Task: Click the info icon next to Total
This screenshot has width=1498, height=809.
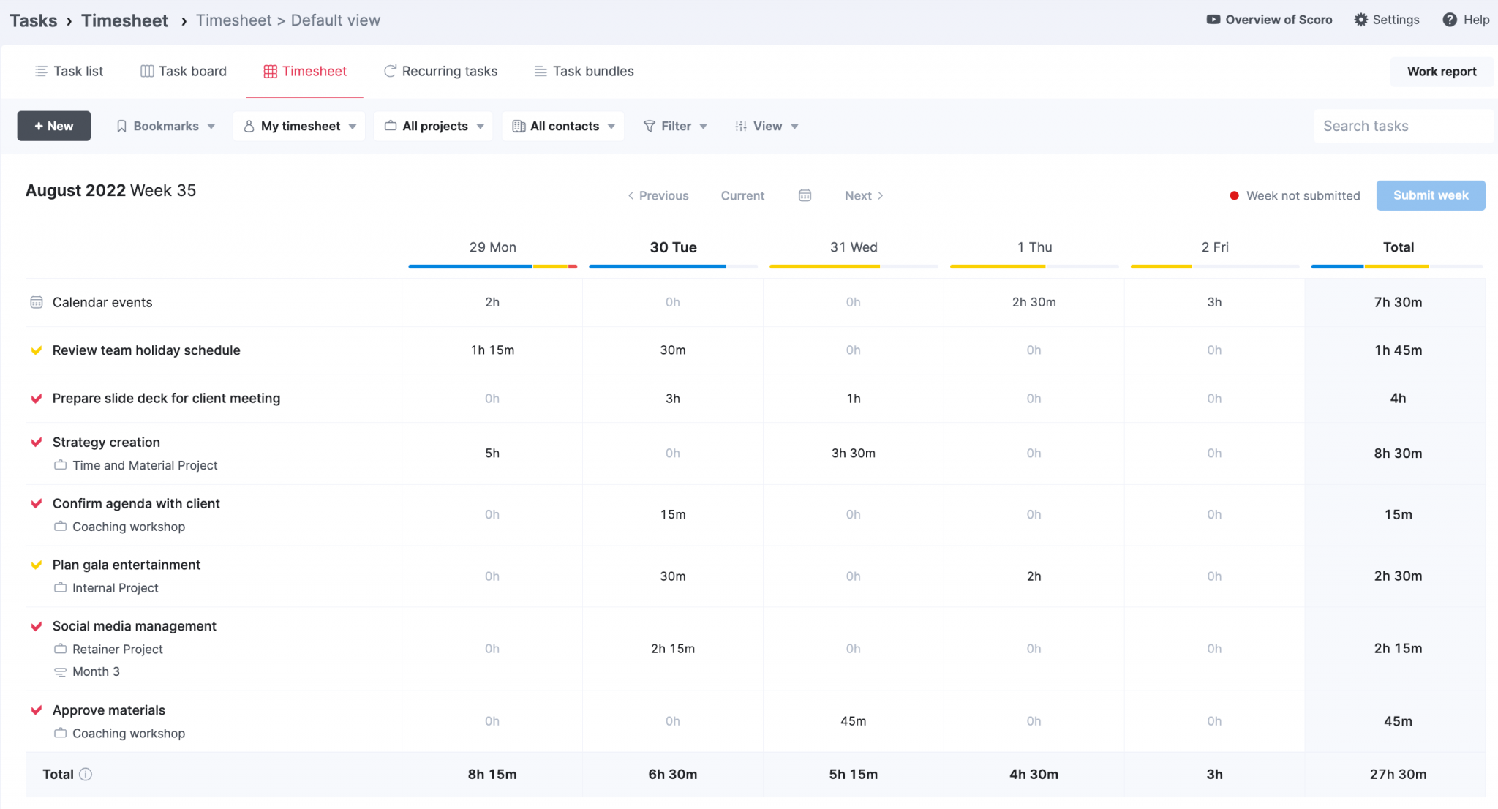Action: [x=86, y=775]
